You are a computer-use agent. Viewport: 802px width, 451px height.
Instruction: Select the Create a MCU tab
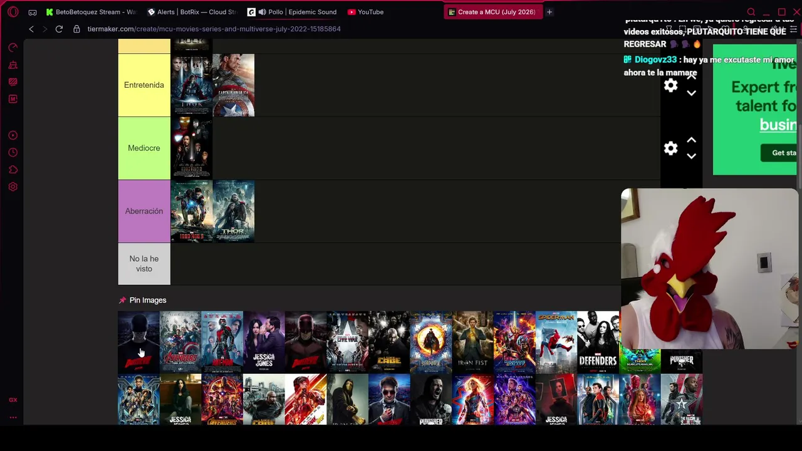pyautogui.click(x=492, y=12)
